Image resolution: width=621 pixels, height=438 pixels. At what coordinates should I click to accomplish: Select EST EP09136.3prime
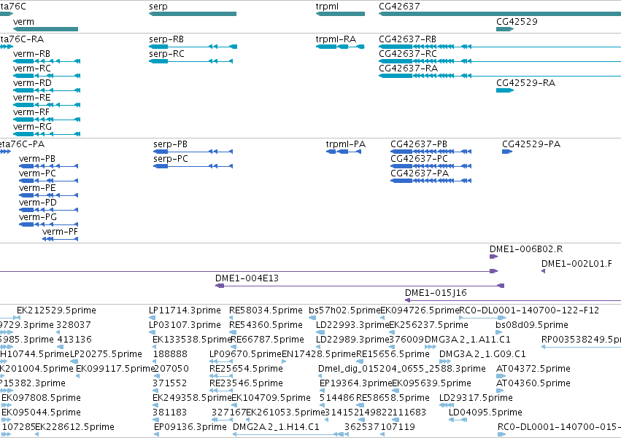190,427
